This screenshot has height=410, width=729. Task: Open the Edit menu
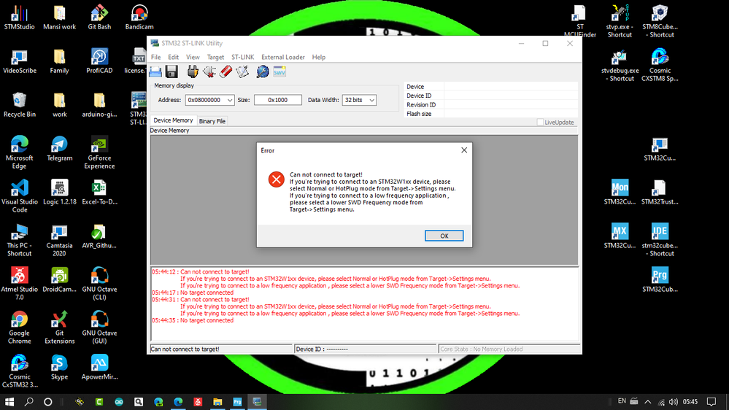(x=174, y=57)
